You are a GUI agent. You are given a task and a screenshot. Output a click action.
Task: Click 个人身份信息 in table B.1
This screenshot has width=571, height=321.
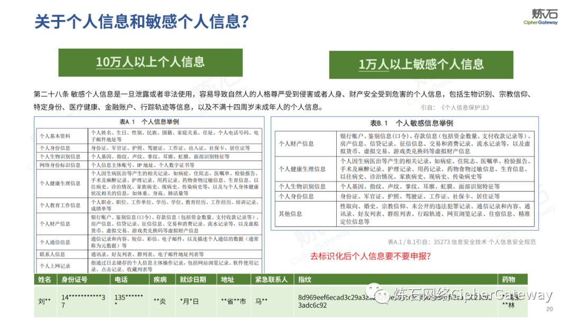[296, 196]
